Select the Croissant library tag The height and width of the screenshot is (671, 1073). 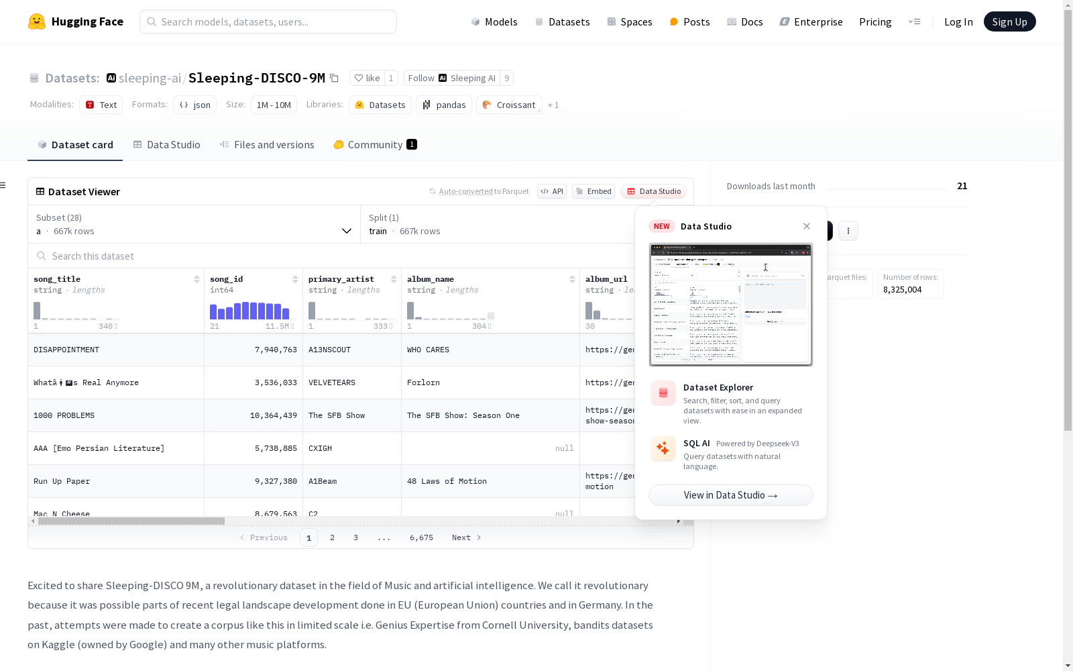pos(509,105)
